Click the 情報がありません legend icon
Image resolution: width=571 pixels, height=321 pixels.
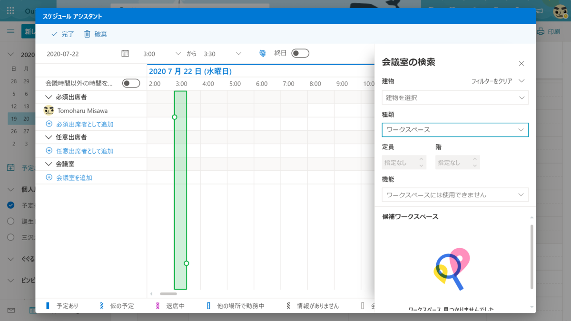(288, 306)
